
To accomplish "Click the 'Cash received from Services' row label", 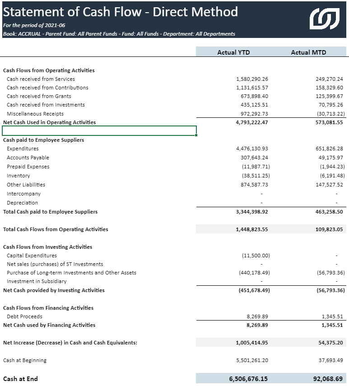I will coord(41,79).
